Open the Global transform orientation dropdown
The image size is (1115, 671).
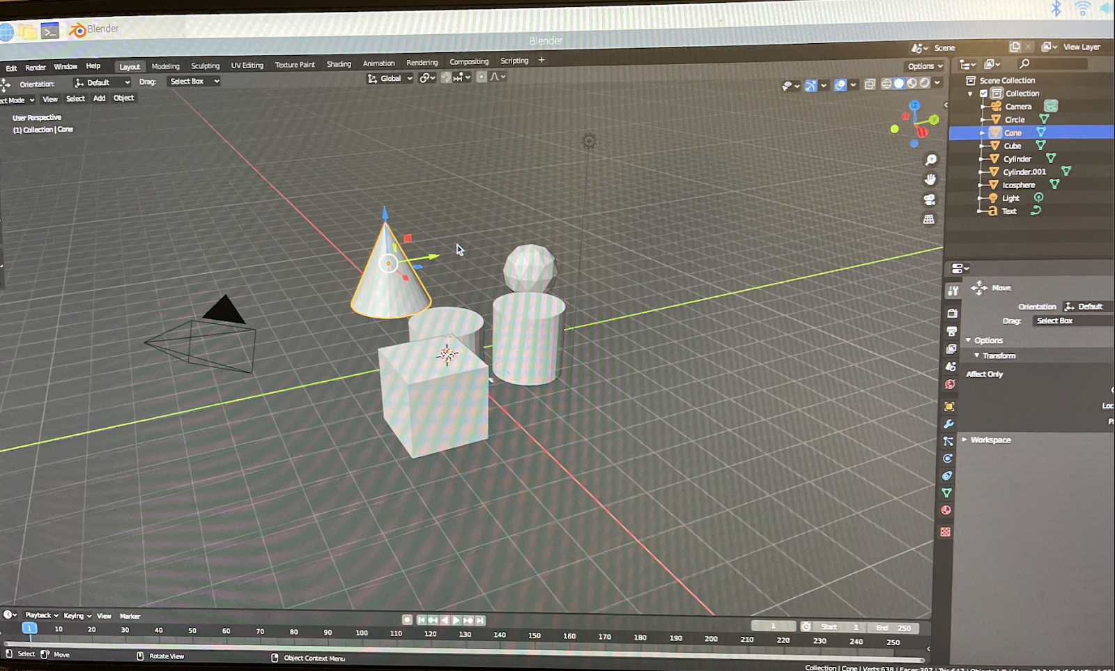[x=390, y=78]
